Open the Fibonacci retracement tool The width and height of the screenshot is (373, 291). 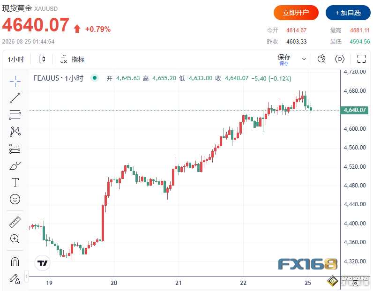15,115
